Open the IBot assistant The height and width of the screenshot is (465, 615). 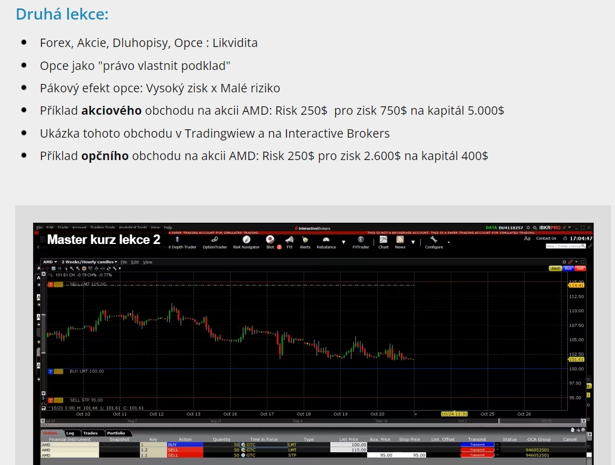[x=270, y=243]
